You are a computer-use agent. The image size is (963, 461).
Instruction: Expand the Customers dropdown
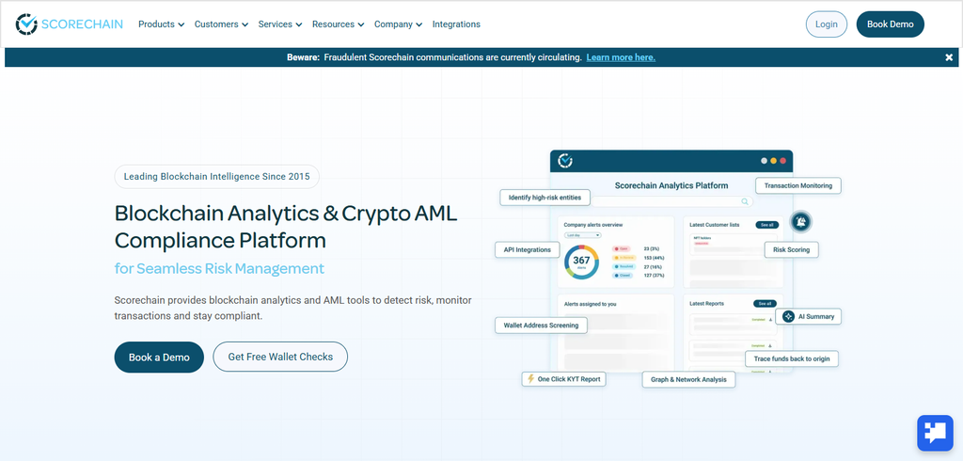click(221, 24)
